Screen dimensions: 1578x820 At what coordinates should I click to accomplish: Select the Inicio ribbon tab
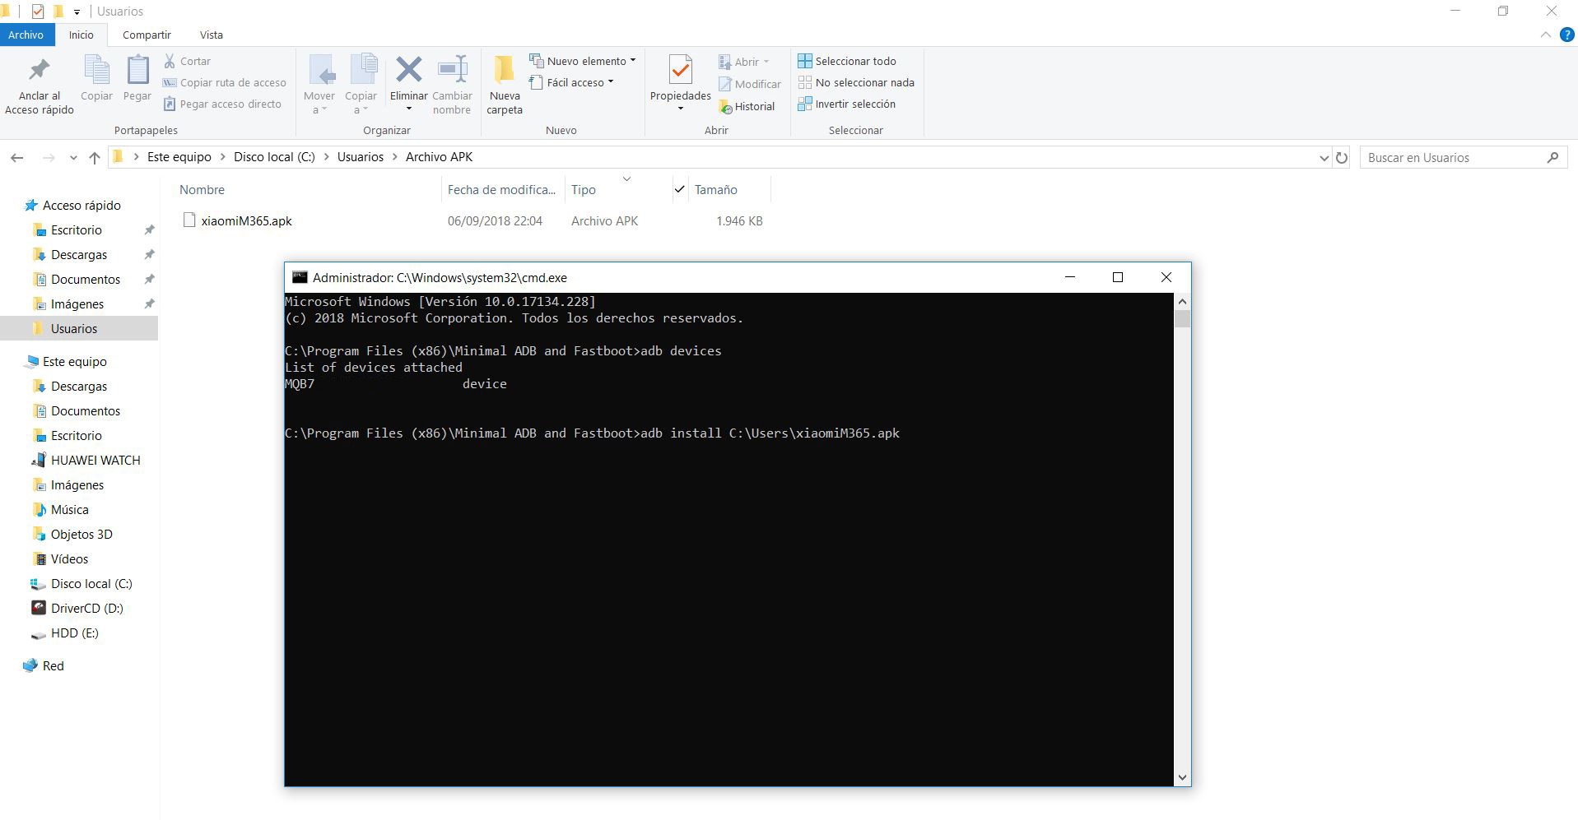click(x=81, y=35)
